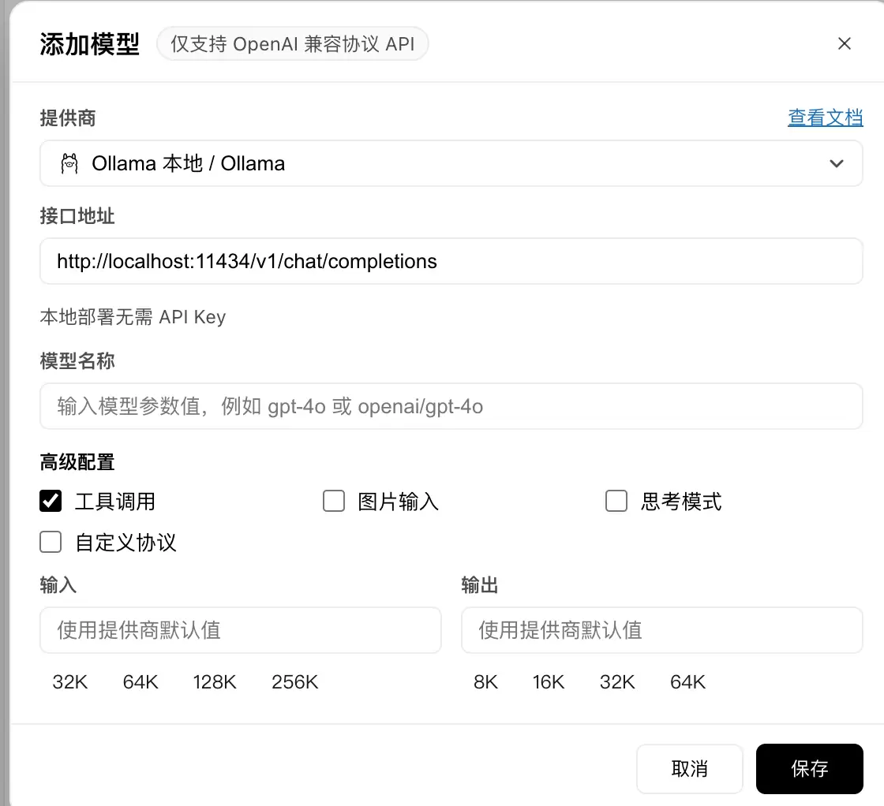Viewport: 884px width, 806px height.
Task: Click the 输出 token limit field
Action: pos(662,630)
